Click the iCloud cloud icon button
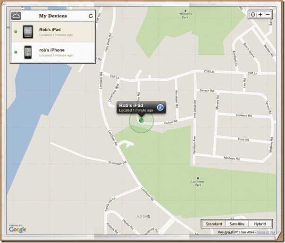This screenshot has width=285, height=243. (x=16, y=16)
